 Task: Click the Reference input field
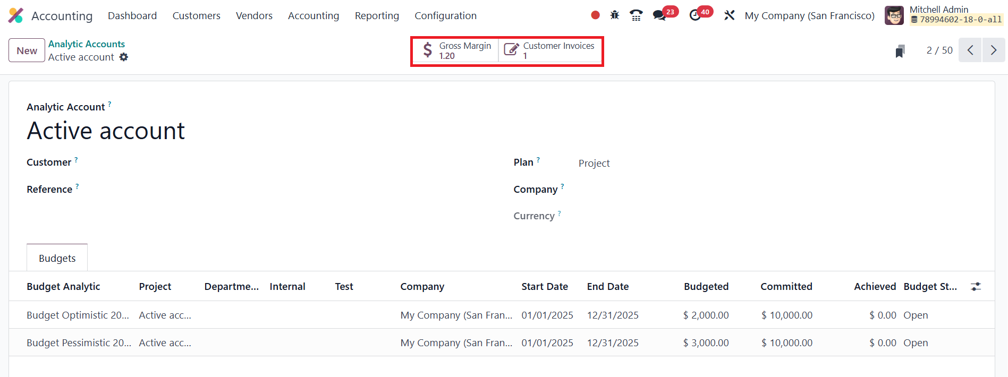pos(266,190)
